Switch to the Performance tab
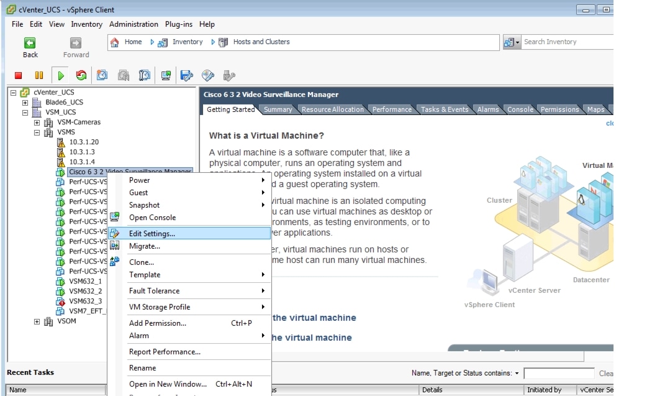 click(391, 109)
